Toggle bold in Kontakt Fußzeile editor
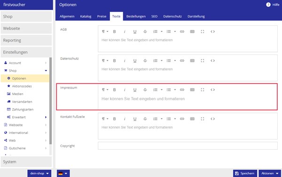The height and width of the screenshot is (177, 282). (114, 119)
